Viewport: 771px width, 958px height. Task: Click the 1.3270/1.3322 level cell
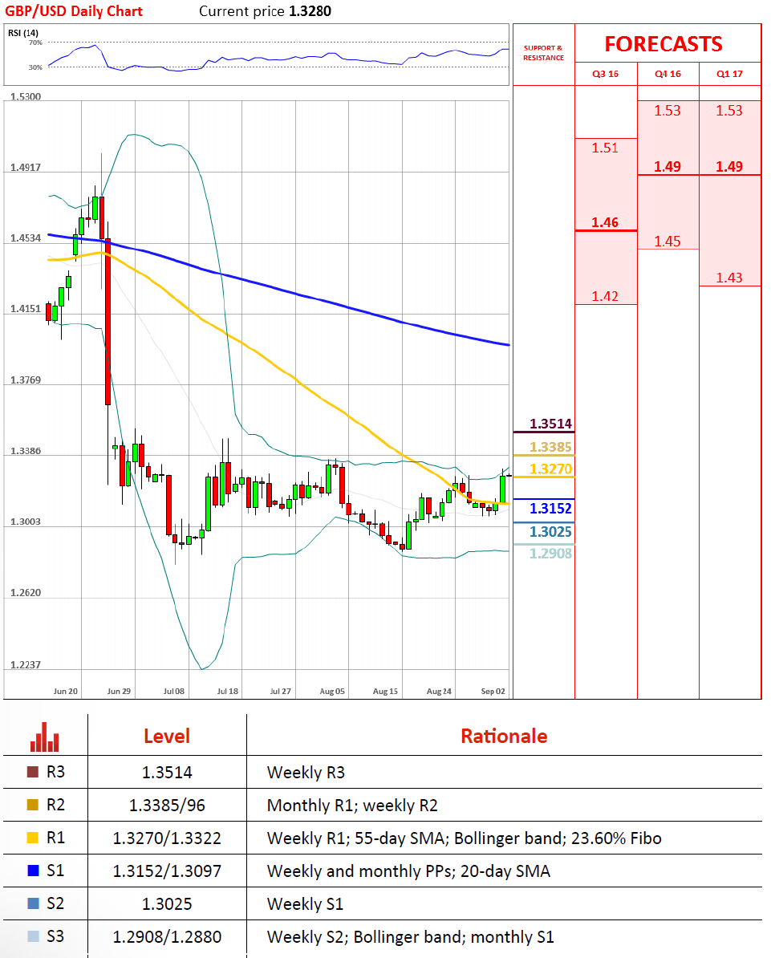pyautogui.click(x=167, y=838)
